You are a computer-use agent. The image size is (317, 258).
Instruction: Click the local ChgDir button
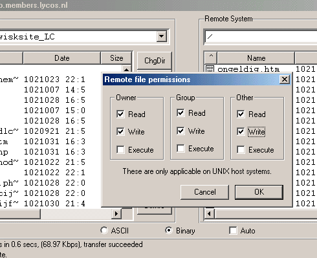(155, 61)
